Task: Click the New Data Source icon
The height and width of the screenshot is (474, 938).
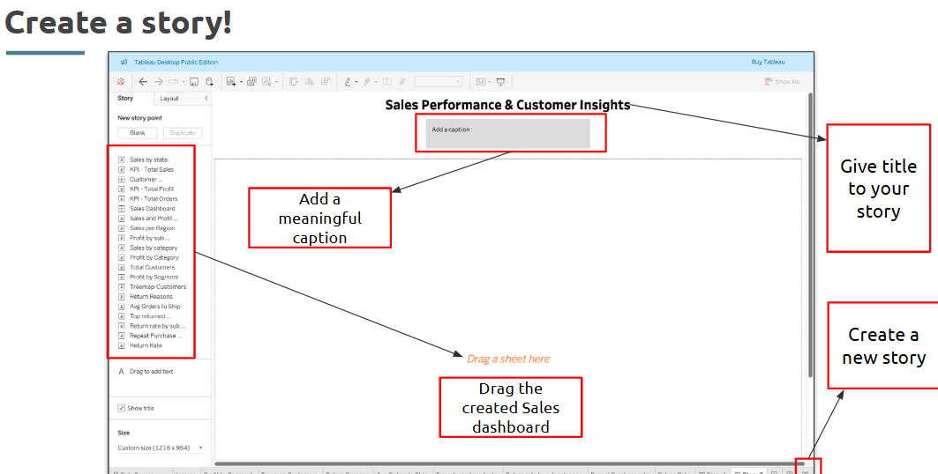Action: coord(209,82)
